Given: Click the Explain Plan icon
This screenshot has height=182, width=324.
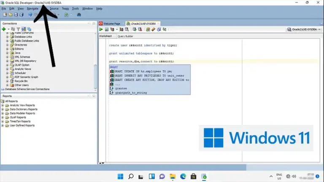Looking at the screenshot, I should pos(112,29).
